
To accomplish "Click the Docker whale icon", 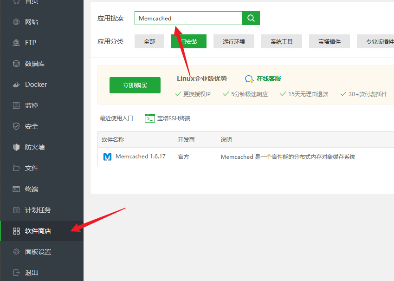I will click(x=16, y=85).
